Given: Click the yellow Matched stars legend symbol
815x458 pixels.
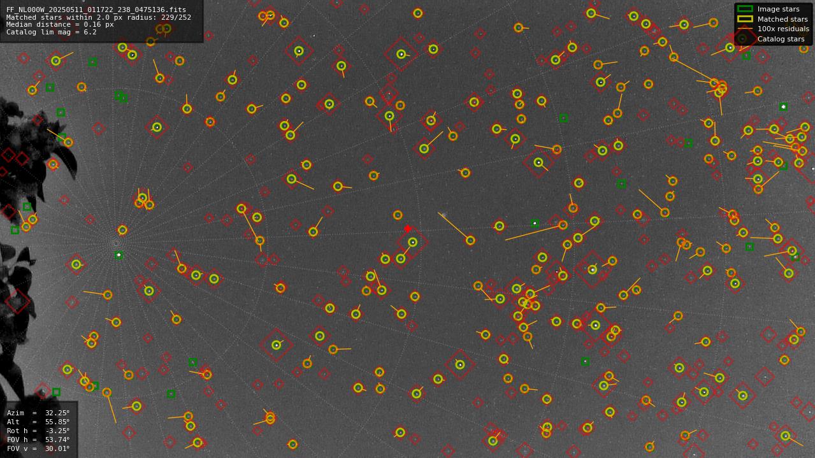Looking at the screenshot, I should (x=745, y=19).
